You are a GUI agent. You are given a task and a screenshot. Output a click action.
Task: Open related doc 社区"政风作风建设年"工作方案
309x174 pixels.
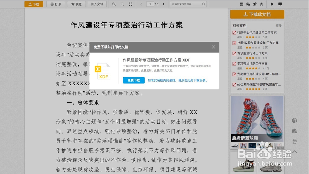[x=258, y=43]
